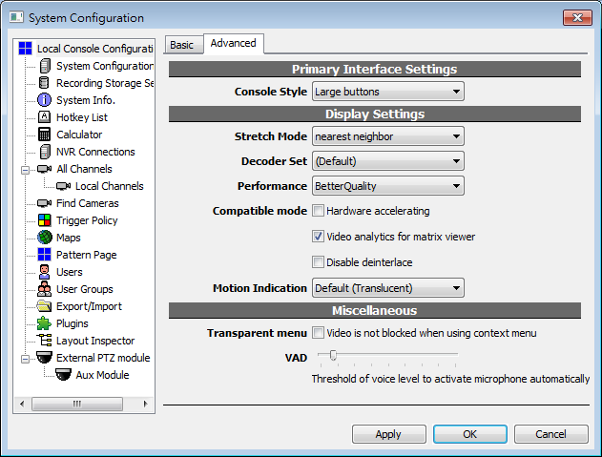Screen dimensions: 602x457
Task: Click the Trigger Policy colored squares icon
Action: click(45, 220)
